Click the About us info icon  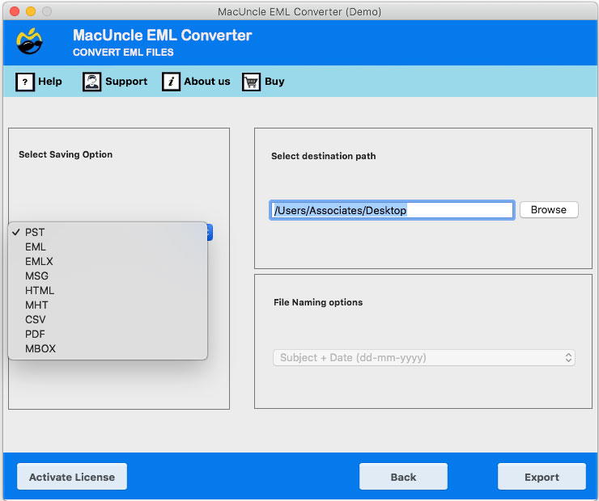tap(171, 82)
